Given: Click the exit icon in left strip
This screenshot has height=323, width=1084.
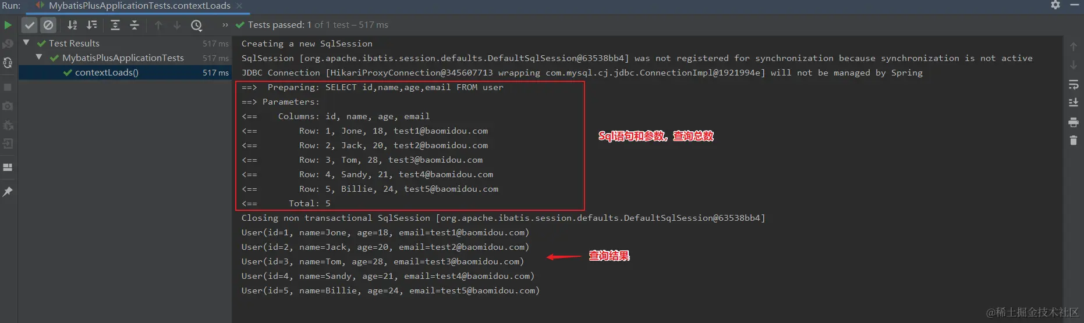Looking at the screenshot, I should [x=8, y=143].
